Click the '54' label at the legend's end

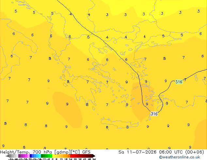tap(94, 159)
